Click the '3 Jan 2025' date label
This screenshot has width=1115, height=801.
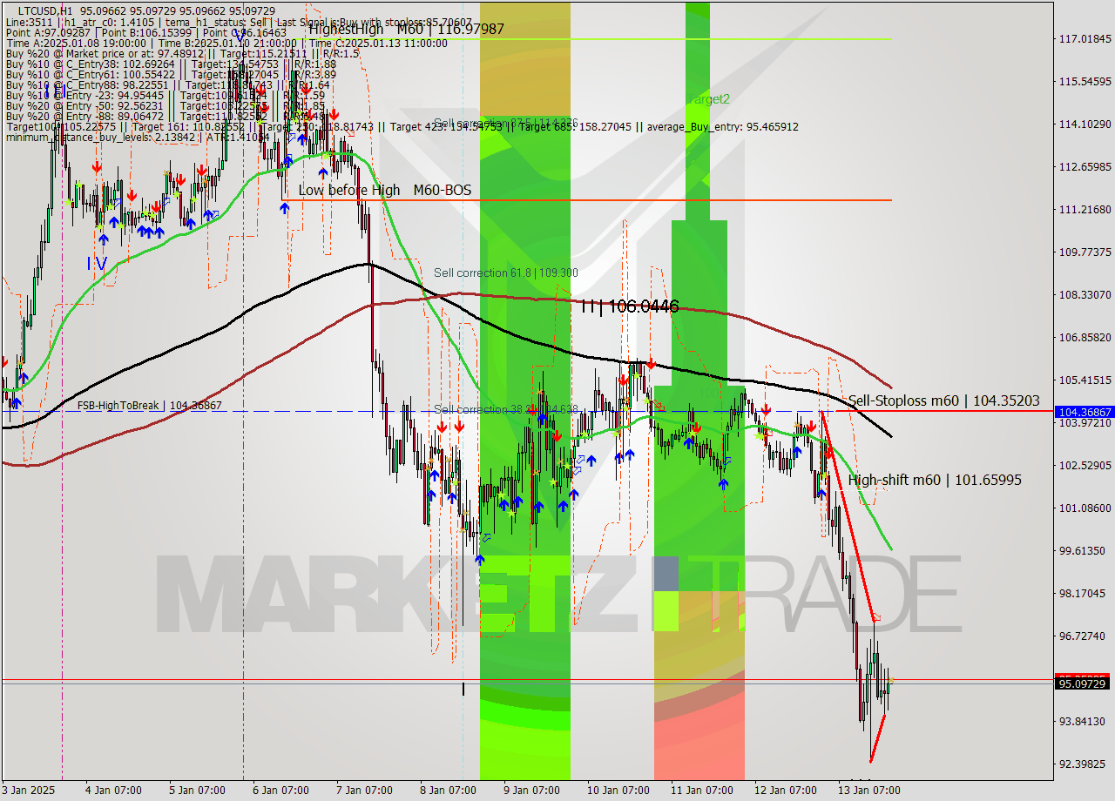29,791
